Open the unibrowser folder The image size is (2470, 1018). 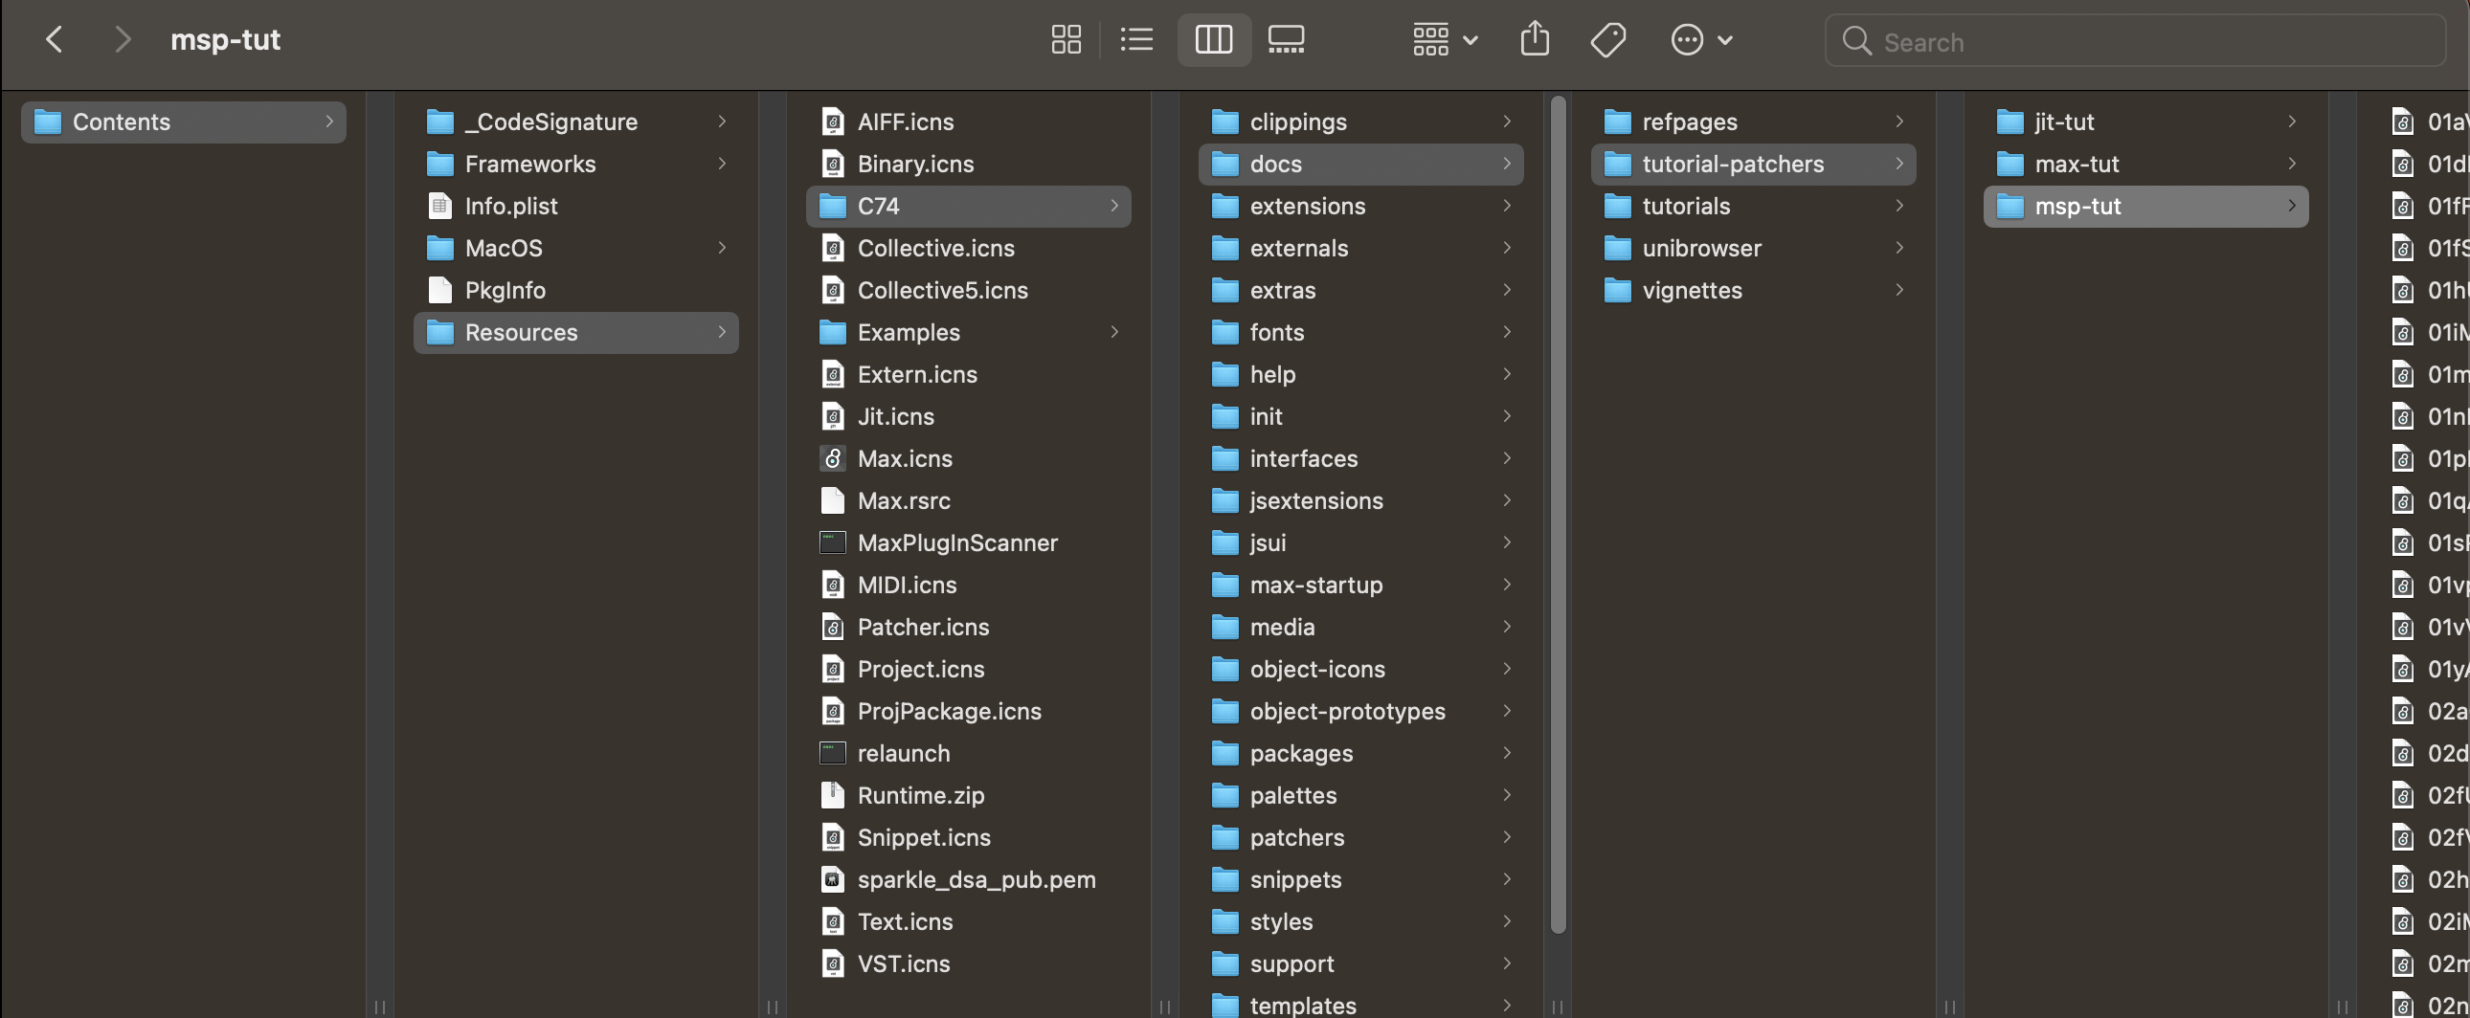(1754, 248)
